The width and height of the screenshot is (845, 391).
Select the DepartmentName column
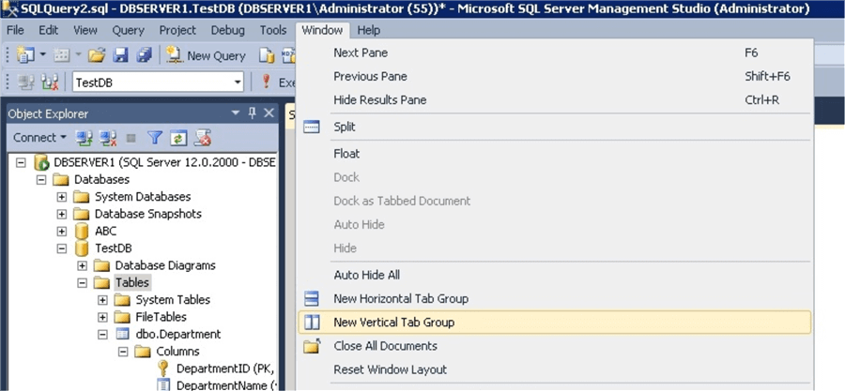click(x=226, y=385)
